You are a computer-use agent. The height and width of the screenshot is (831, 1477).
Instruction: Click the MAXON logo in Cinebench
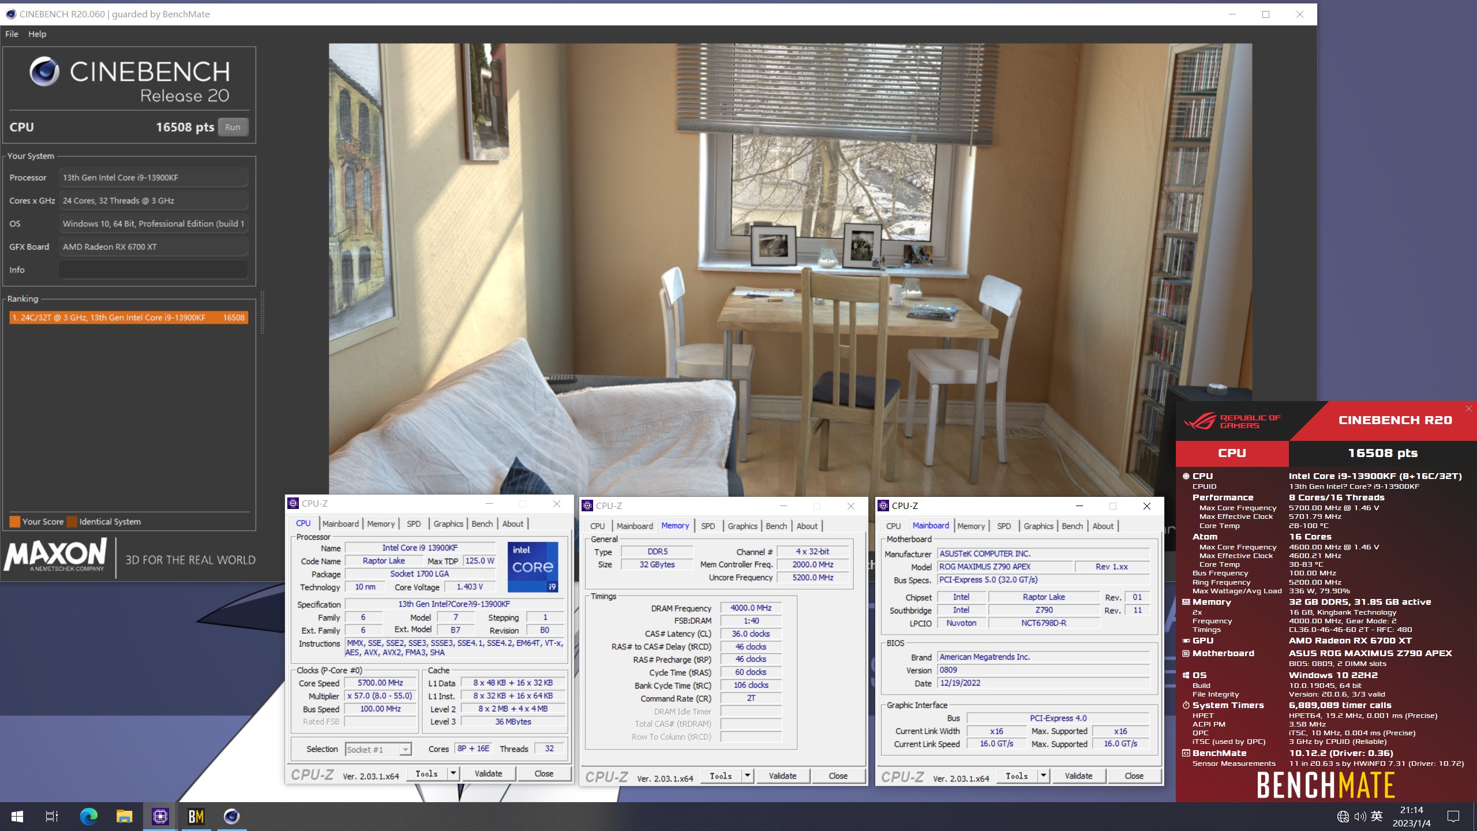tap(56, 555)
